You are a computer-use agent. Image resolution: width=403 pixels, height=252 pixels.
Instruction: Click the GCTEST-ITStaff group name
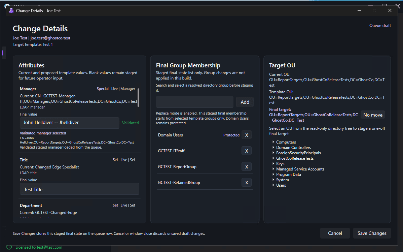(171, 151)
